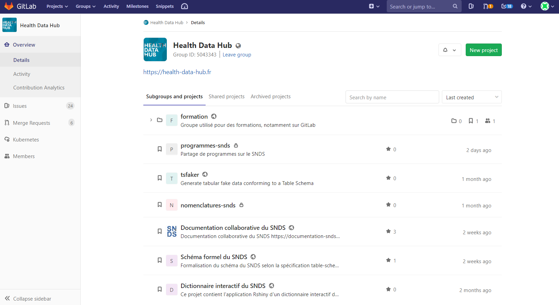Open the tsfaker project
This screenshot has height=305, width=559.
(190, 175)
